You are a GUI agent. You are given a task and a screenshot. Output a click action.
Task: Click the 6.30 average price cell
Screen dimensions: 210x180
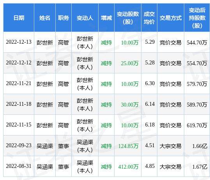pyautogui.click(x=150, y=83)
